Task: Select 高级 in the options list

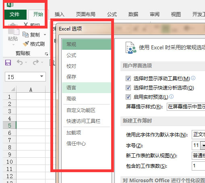Action: 87,99
